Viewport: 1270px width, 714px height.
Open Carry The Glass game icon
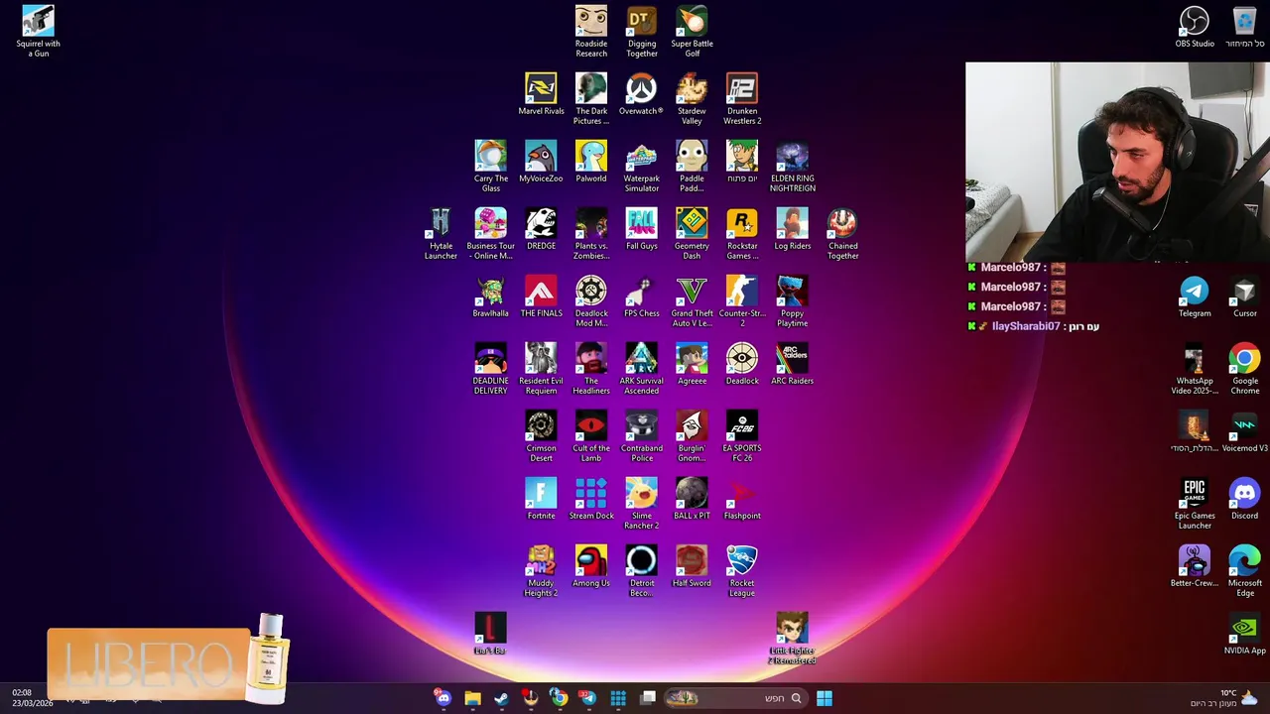point(491,166)
